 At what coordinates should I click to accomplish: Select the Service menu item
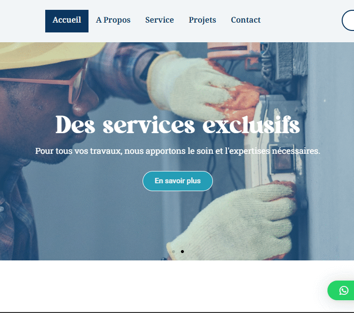(159, 20)
